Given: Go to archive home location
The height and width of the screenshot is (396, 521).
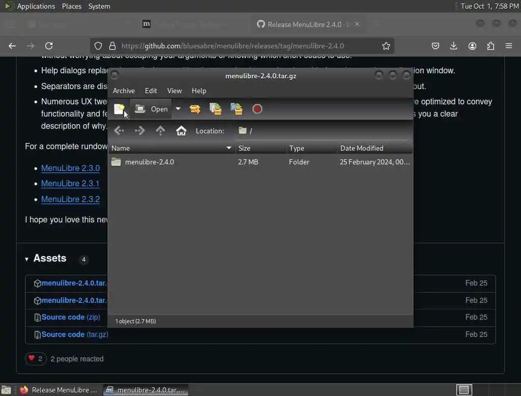Looking at the screenshot, I should pos(181,131).
